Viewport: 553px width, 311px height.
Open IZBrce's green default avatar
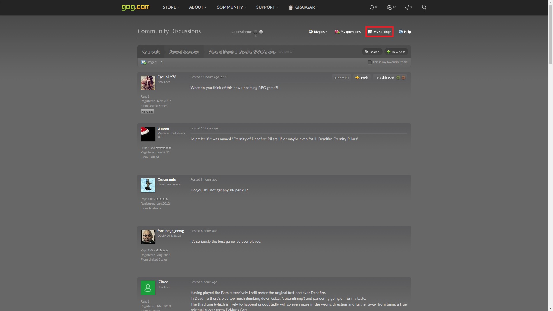tap(148, 288)
